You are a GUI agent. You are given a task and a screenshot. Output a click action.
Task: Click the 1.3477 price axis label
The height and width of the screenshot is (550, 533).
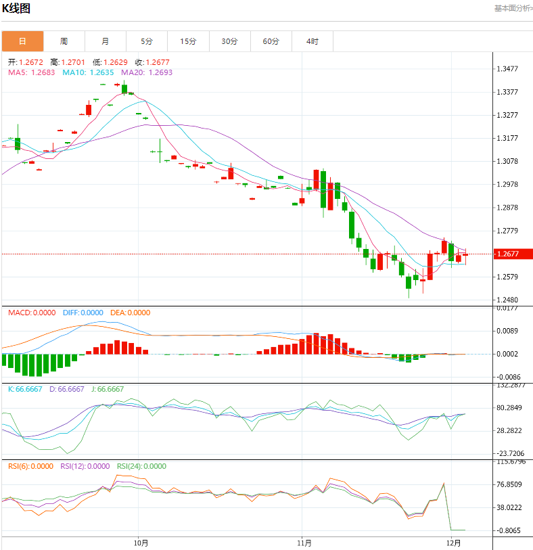pyautogui.click(x=507, y=69)
